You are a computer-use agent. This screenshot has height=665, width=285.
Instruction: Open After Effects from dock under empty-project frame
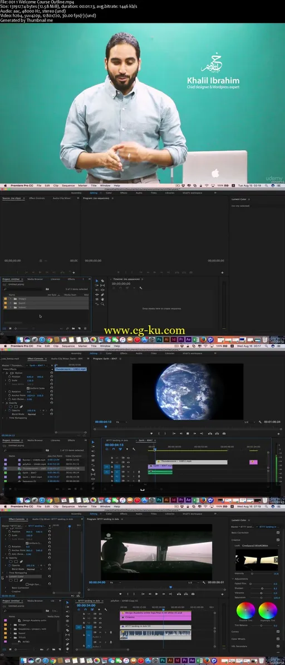coord(189,340)
